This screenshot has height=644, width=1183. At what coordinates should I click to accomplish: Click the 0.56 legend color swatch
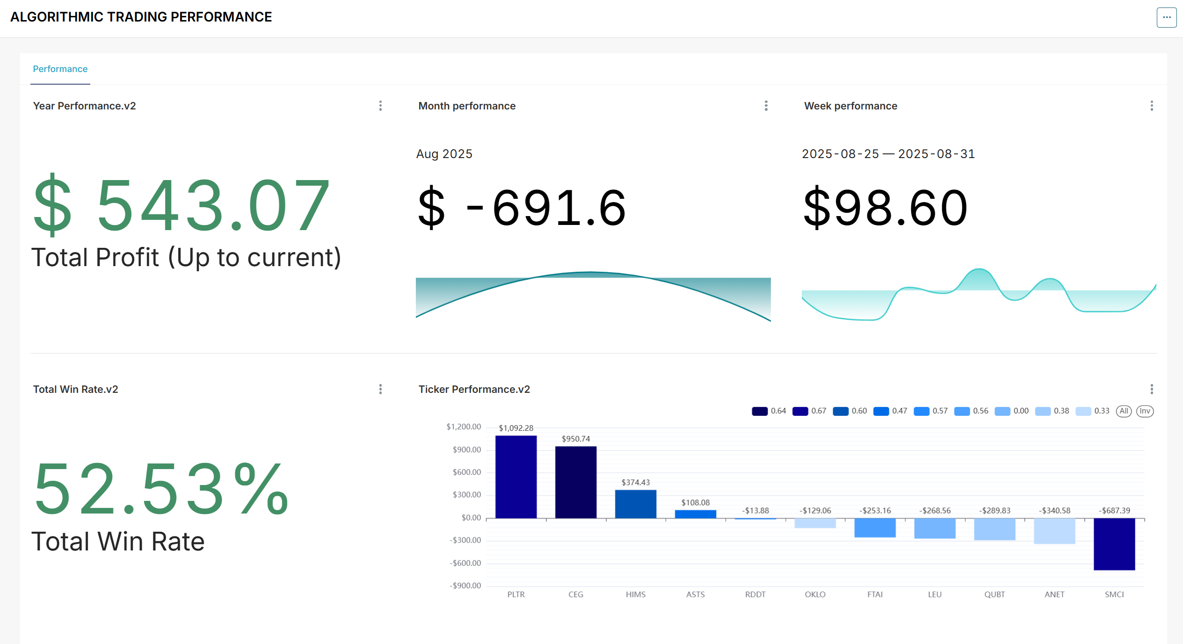pyautogui.click(x=962, y=411)
